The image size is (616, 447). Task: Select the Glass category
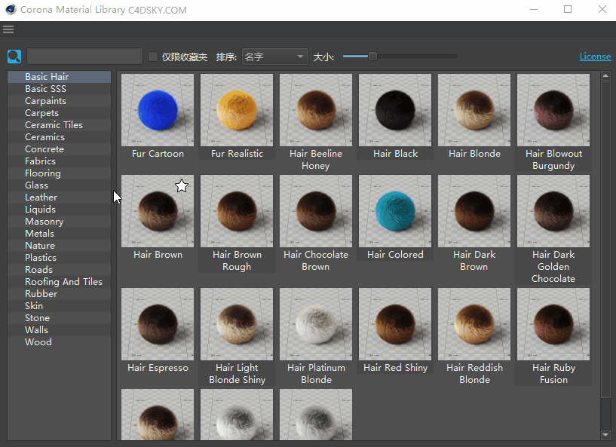tap(60, 185)
